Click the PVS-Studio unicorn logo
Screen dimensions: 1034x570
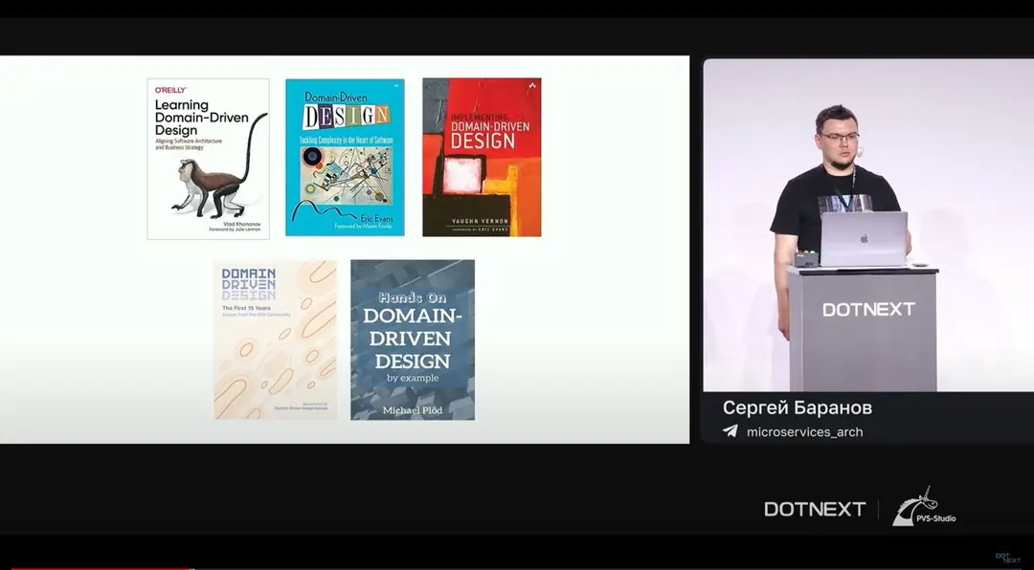(924, 507)
